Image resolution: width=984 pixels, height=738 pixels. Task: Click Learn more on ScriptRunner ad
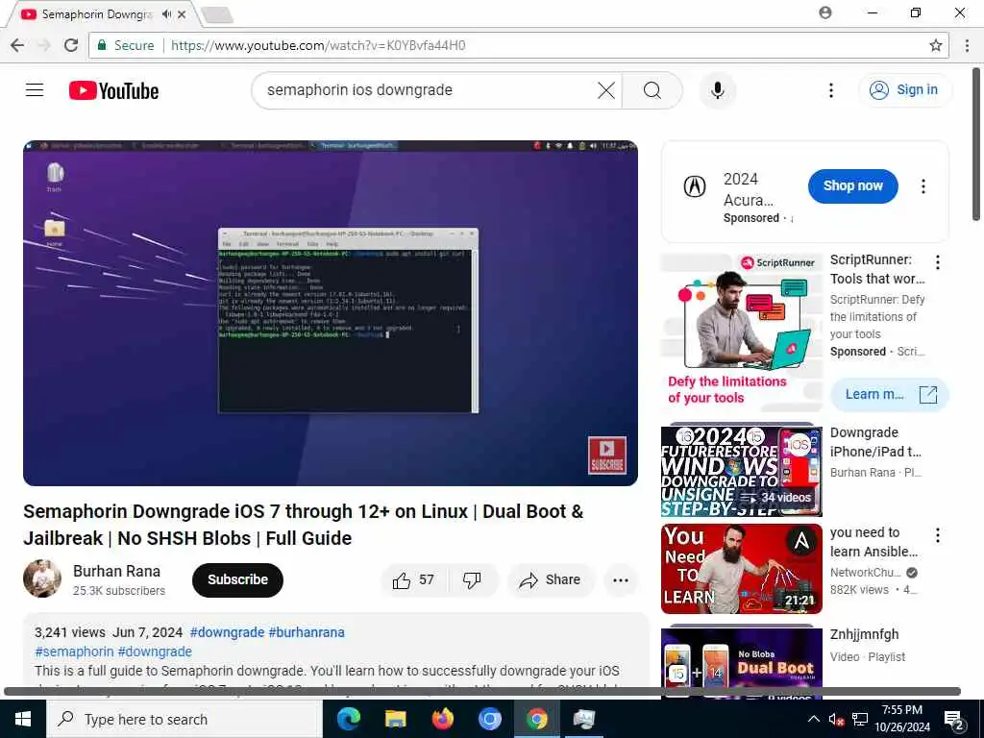[890, 394]
